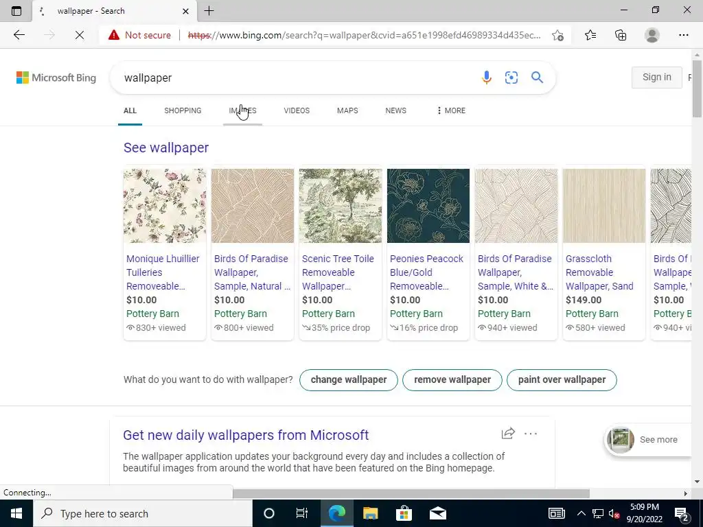Open Task View on taskbar
Viewport: 703px width, 527px height.
[x=302, y=513]
